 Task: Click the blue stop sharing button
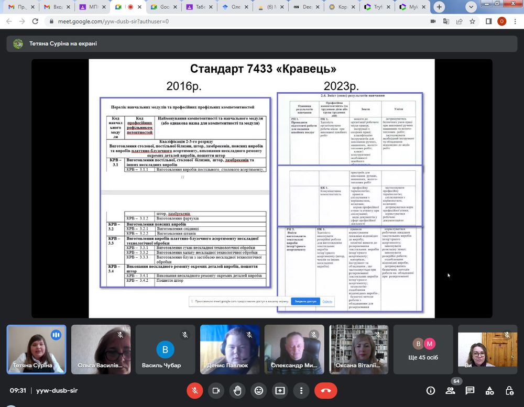(305, 302)
